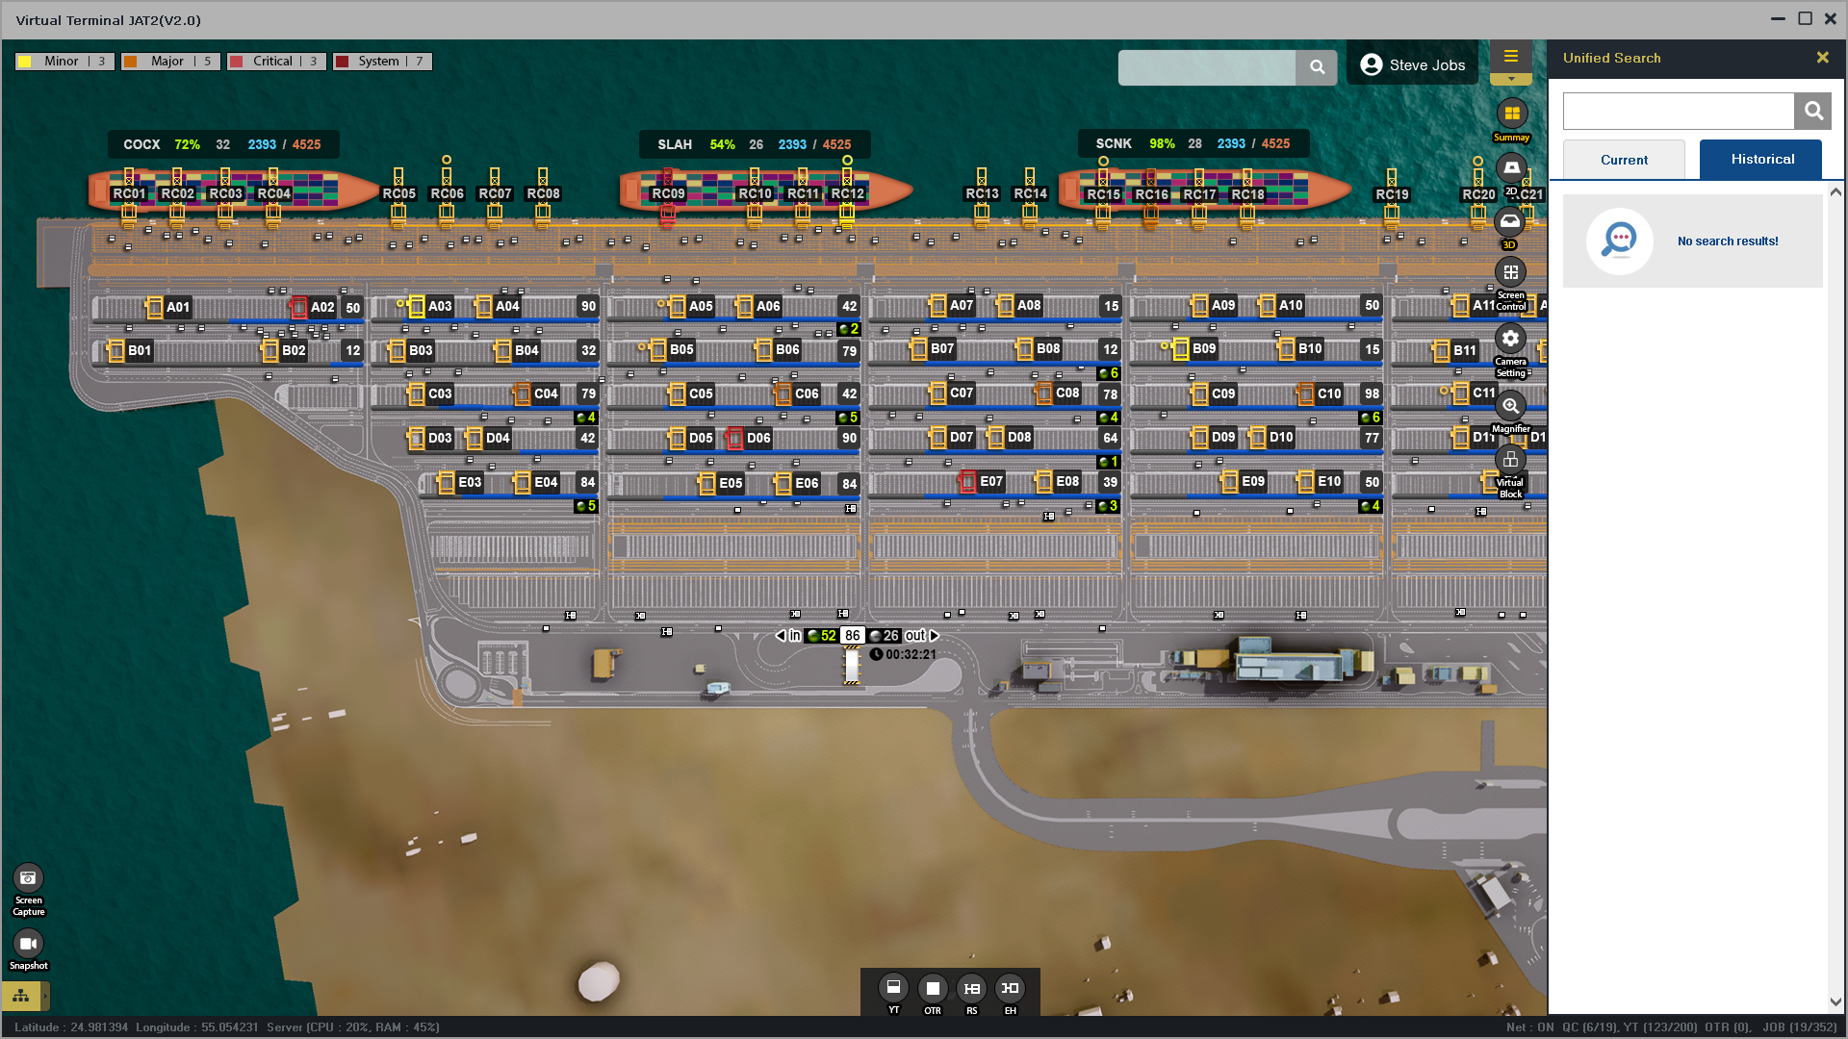Click the Snapshot video icon
Viewport: 1848px width, 1039px height.
28,944
